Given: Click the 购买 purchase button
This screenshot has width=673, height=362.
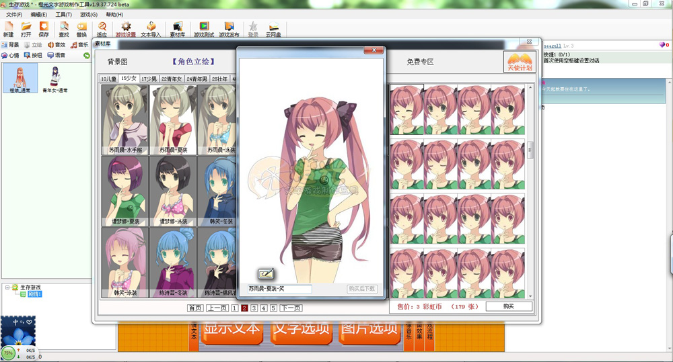Looking at the screenshot, I should pyautogui.click(x=509, y=306).
